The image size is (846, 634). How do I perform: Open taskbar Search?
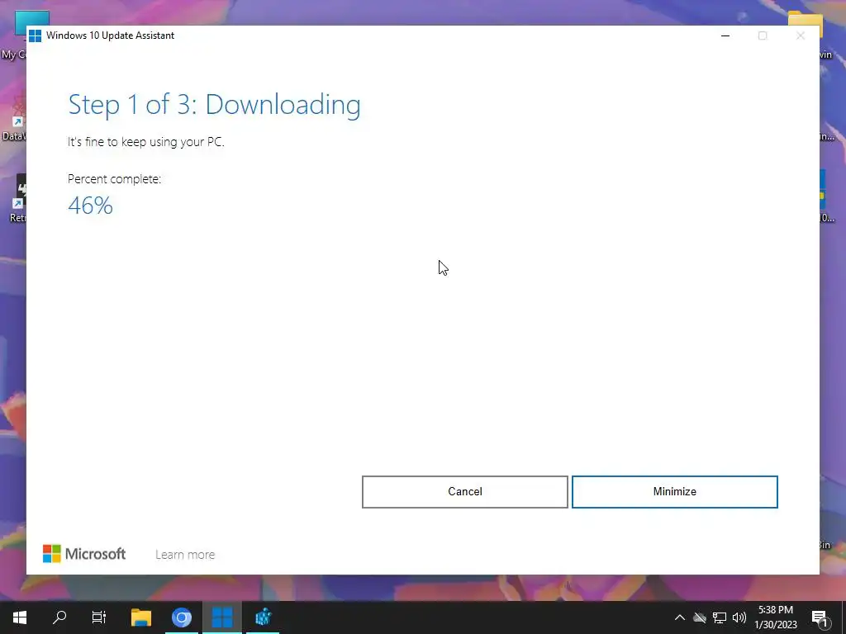[59, 617]
